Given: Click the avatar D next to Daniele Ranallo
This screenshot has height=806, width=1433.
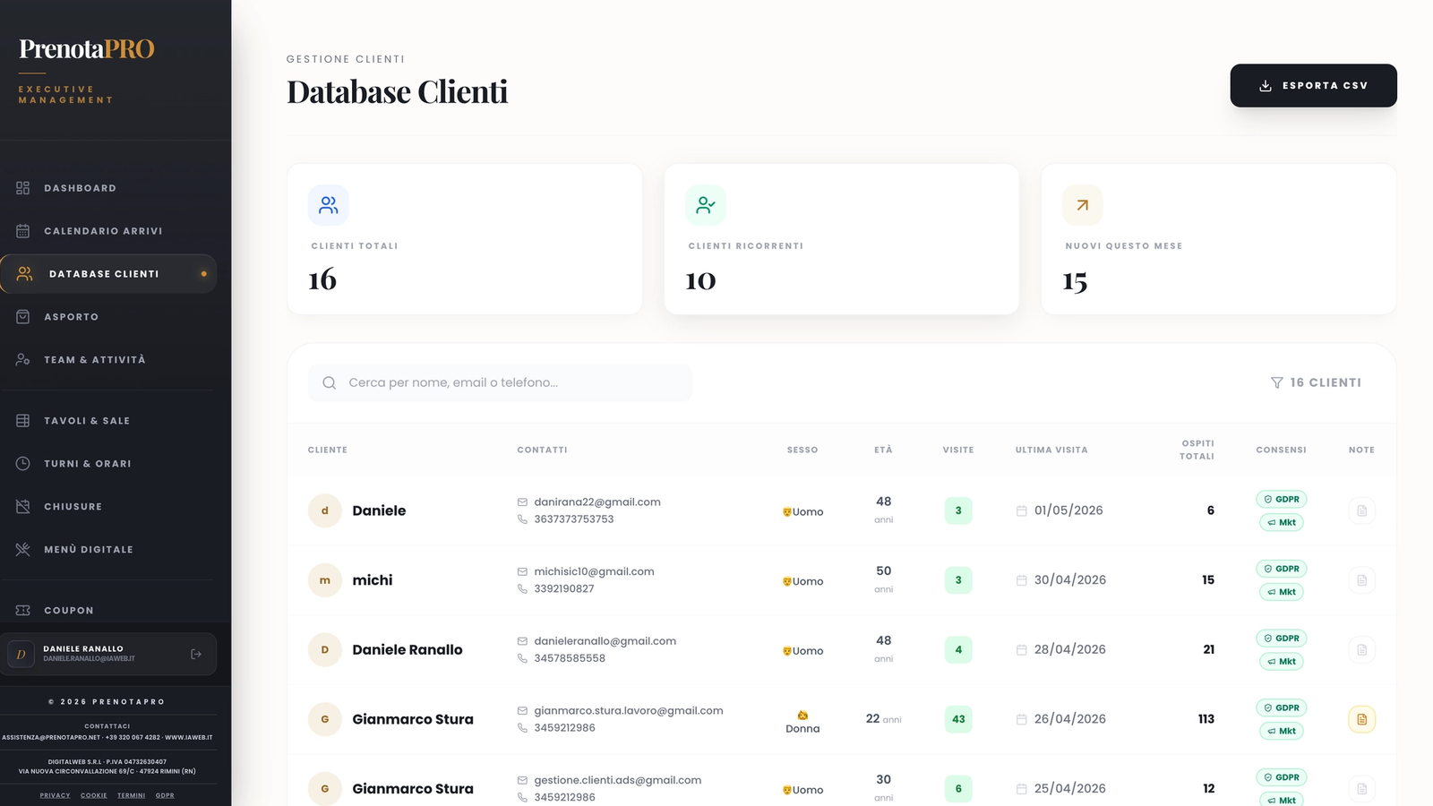Looking at the screenshot, I should click(325, 650).
